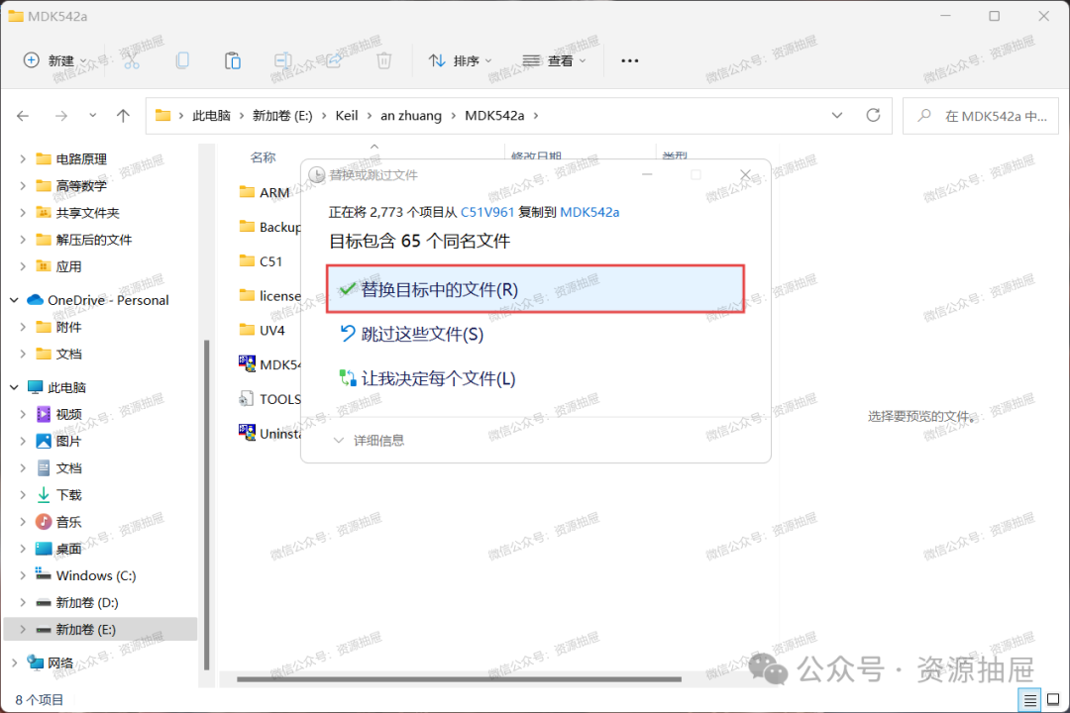Open recent locations chevron
This screenshot has width=1070, height=713.
point(93,116)
